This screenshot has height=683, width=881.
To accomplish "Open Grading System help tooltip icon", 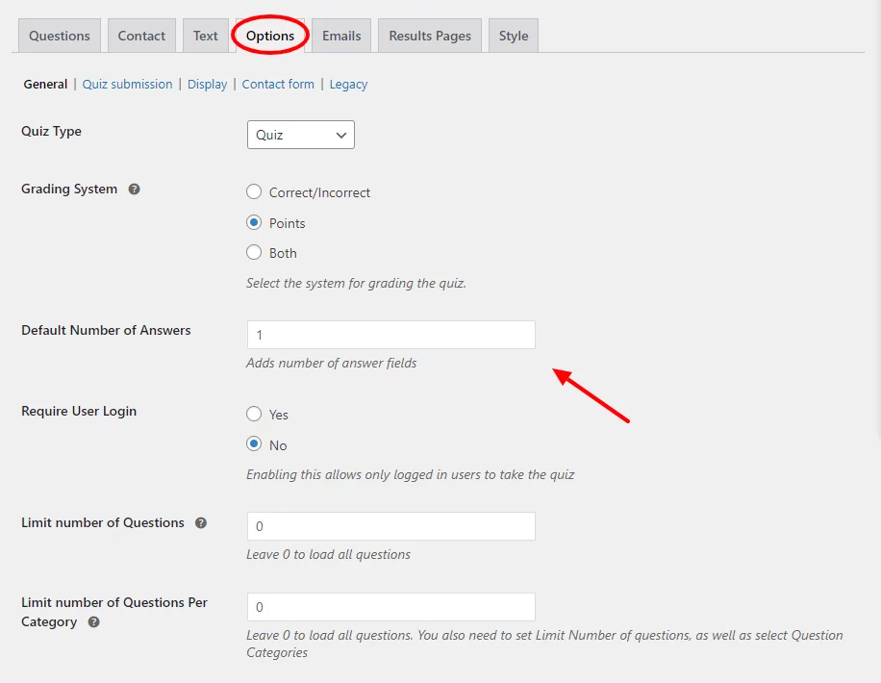I will [134, 190].
